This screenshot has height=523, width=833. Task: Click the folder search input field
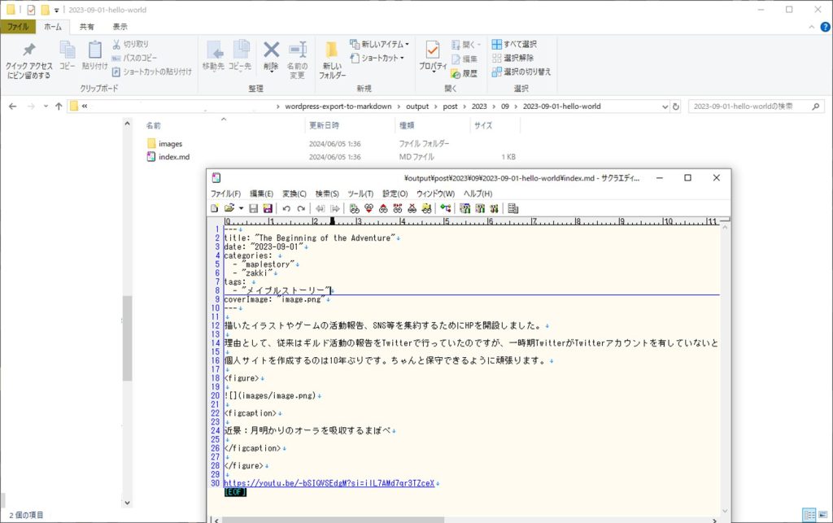pyautogui.click(x=748, y=107)
